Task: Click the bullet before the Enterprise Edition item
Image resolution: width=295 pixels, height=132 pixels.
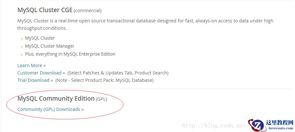Action: (x=22, y=55)
